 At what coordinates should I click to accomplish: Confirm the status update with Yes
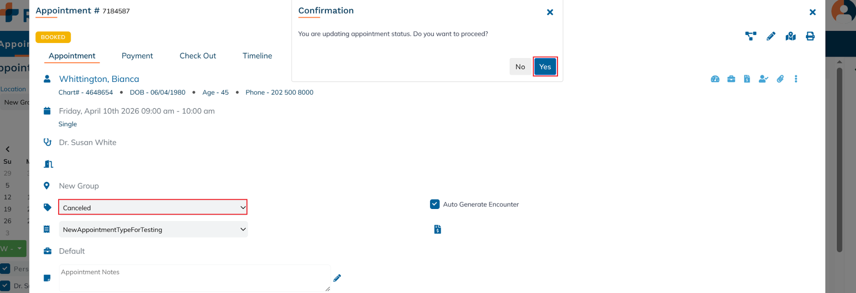[x=545, y=67]
